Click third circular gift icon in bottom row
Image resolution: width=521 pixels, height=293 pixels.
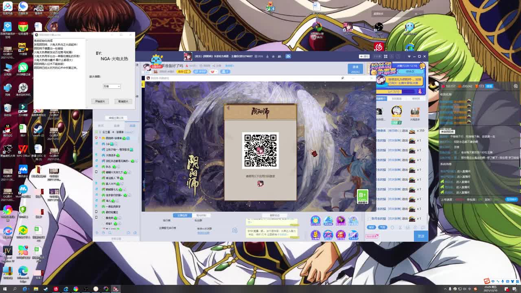[341, 234]
